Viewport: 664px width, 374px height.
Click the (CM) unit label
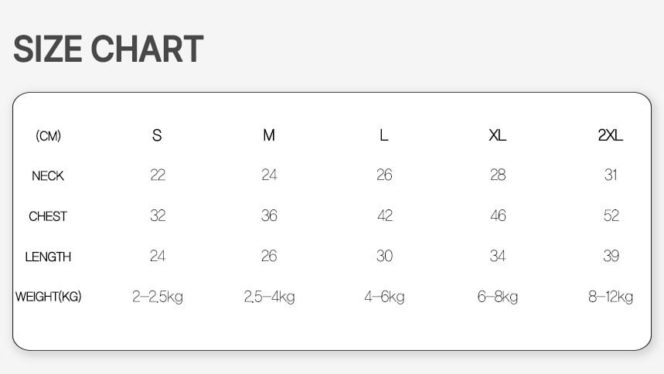[48, 136]
